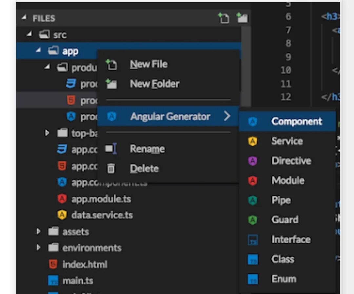Click the red Module shield icon
Viewport: 354px width, 294px height.
point(253,181)
